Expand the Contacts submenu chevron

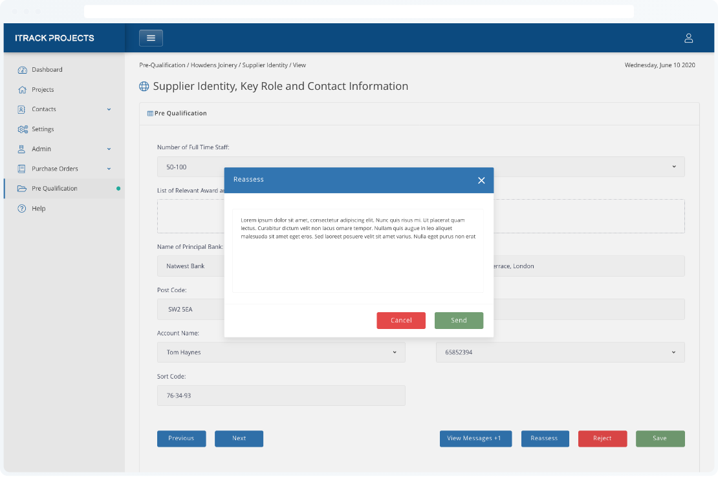(109, 109)
